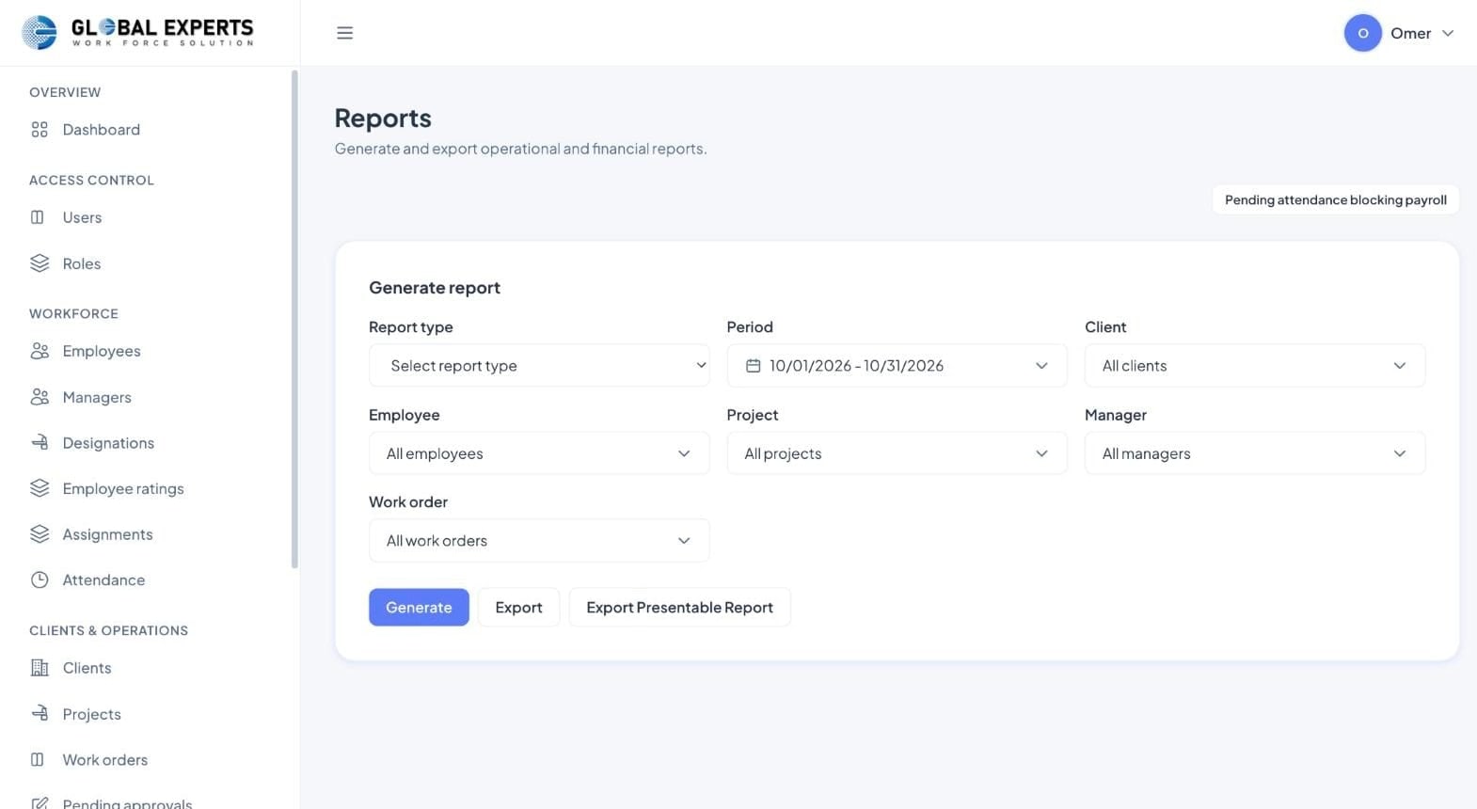
Task: Click Omer's round avatar
Action: (1362, 33)
